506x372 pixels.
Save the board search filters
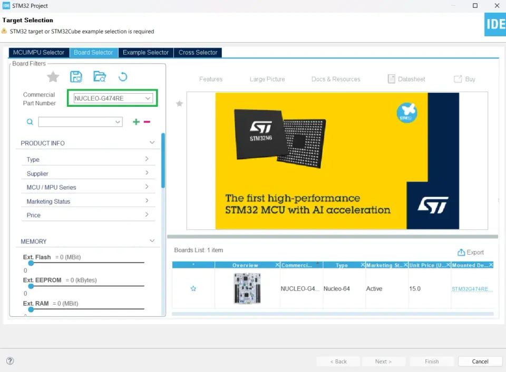click(76, 77)
